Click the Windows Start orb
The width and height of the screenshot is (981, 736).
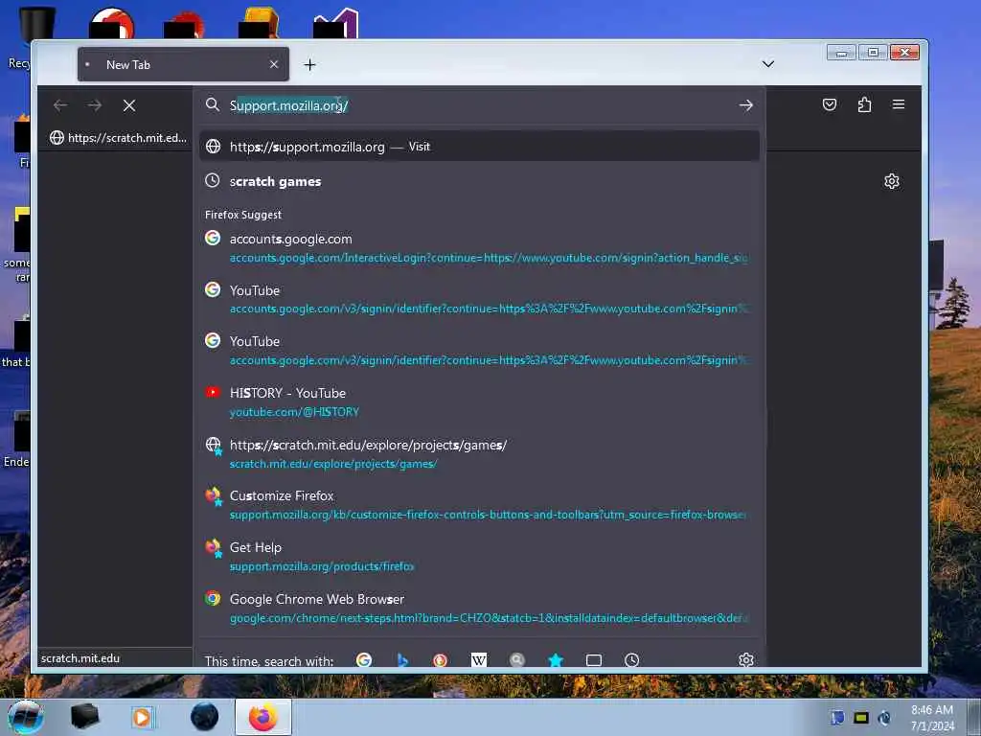click(x=26, y=717)
